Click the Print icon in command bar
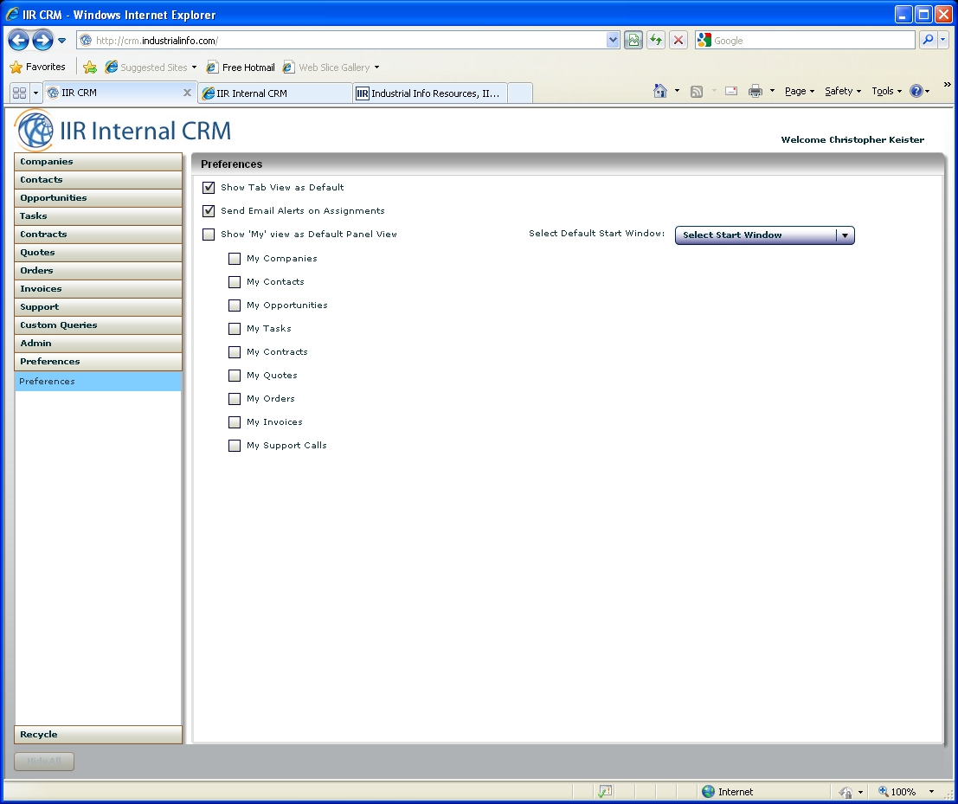 point(755,91)
